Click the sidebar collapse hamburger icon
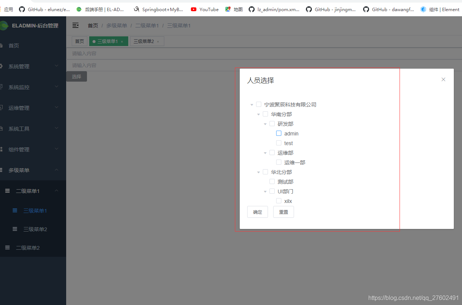462x305 pixels. click(x=75, y=25)
